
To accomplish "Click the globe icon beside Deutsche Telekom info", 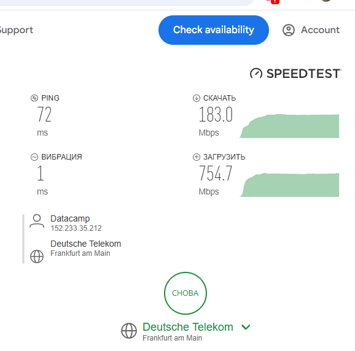I will [x=37, y=256].
